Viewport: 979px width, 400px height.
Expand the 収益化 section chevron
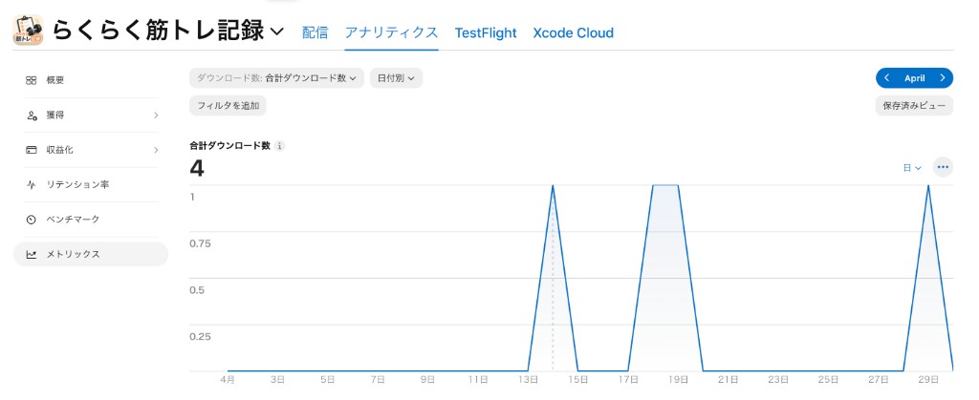(x=156, y=150)
